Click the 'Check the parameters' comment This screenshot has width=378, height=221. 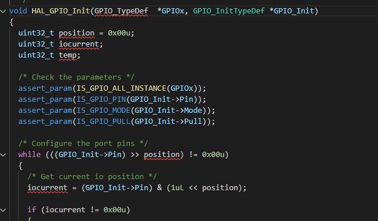pyautogui.click(x=76, y=77)
